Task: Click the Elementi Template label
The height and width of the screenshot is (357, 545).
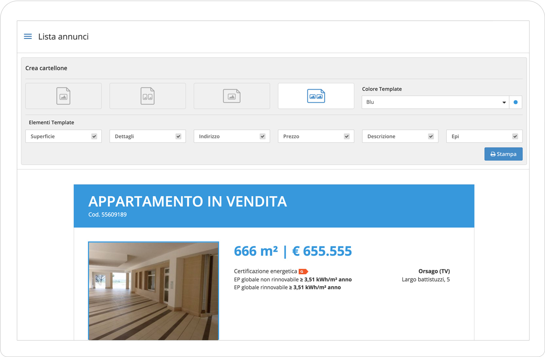Action: tap(52, 122)
